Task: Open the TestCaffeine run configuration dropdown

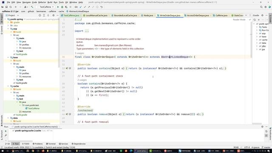Action: [45, 7]
